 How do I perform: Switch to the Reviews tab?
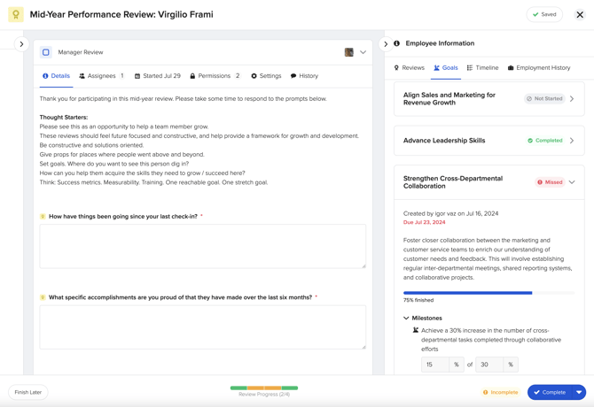point(409,68)
